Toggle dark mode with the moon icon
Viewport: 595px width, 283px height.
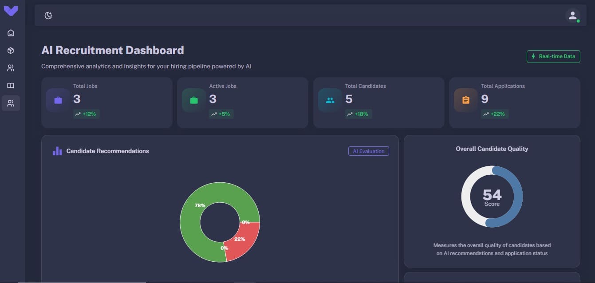(48, 15)
